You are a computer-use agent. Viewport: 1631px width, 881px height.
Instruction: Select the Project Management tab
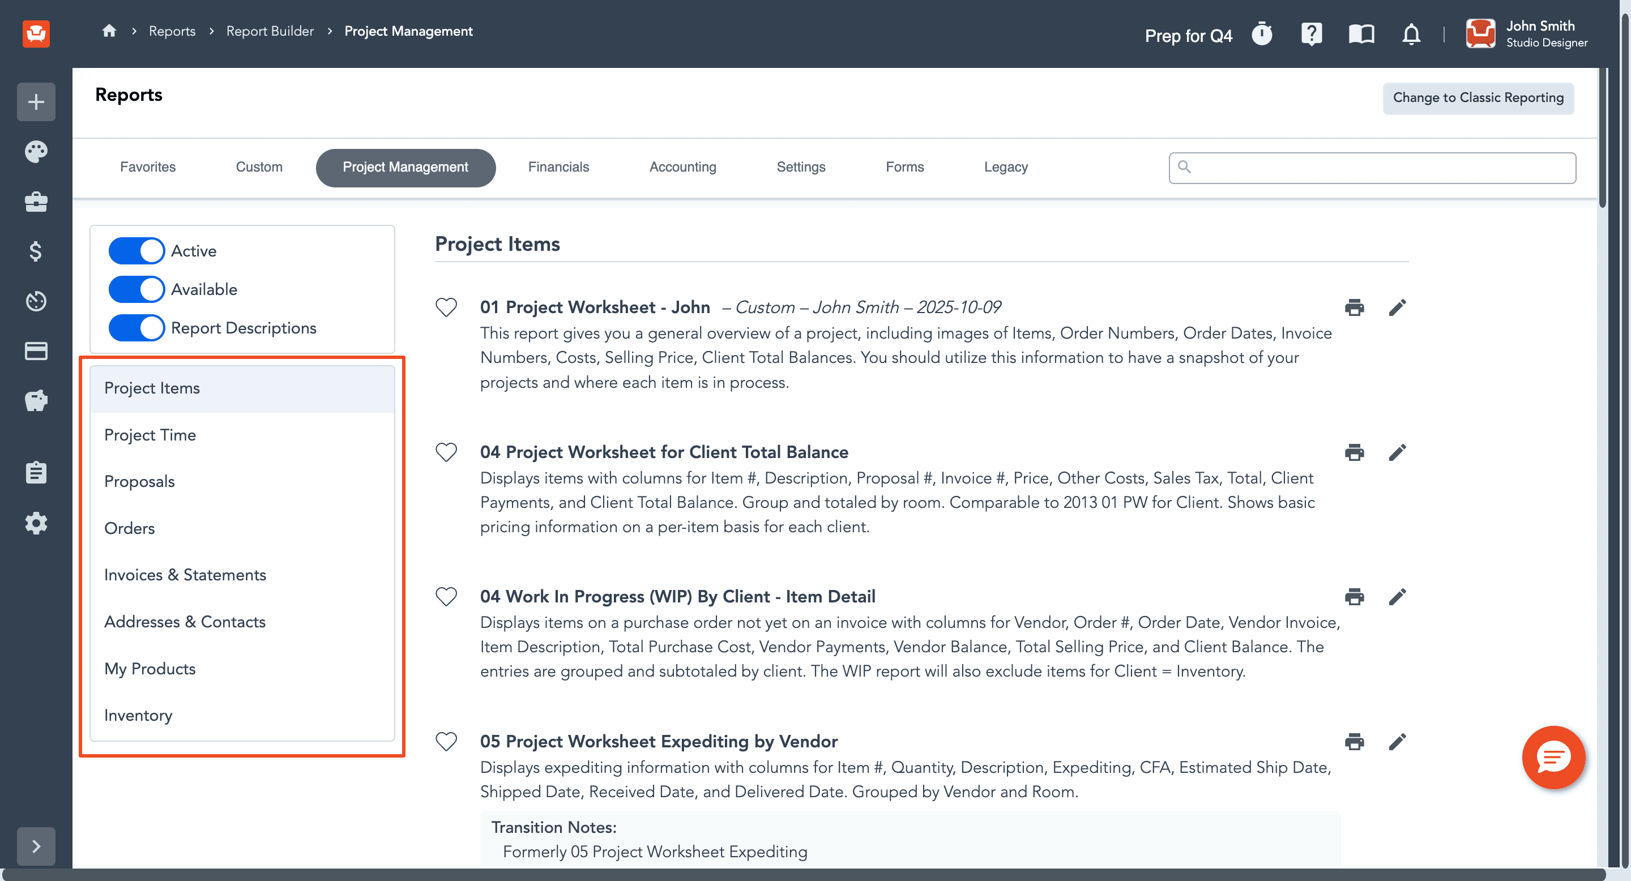(x=405, y=168)
